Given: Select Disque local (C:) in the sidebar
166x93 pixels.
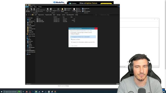Looking at the screenshot, I should tap(31, 51).
